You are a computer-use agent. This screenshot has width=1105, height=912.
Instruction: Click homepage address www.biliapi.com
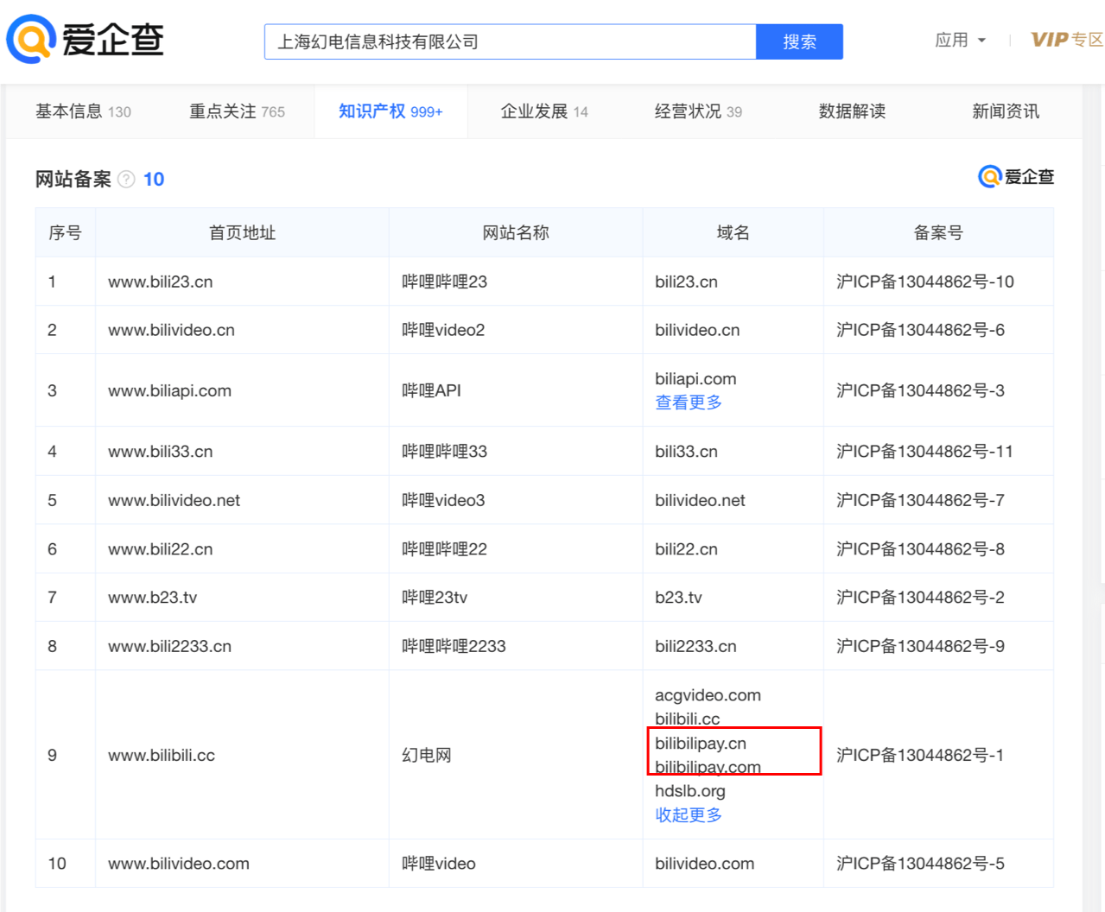click(x=169, y=390)
